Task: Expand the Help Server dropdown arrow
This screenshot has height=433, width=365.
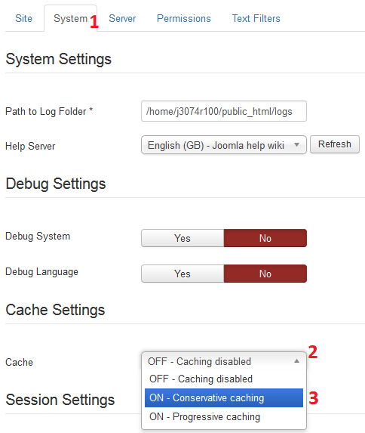Action: coord(296,144)
